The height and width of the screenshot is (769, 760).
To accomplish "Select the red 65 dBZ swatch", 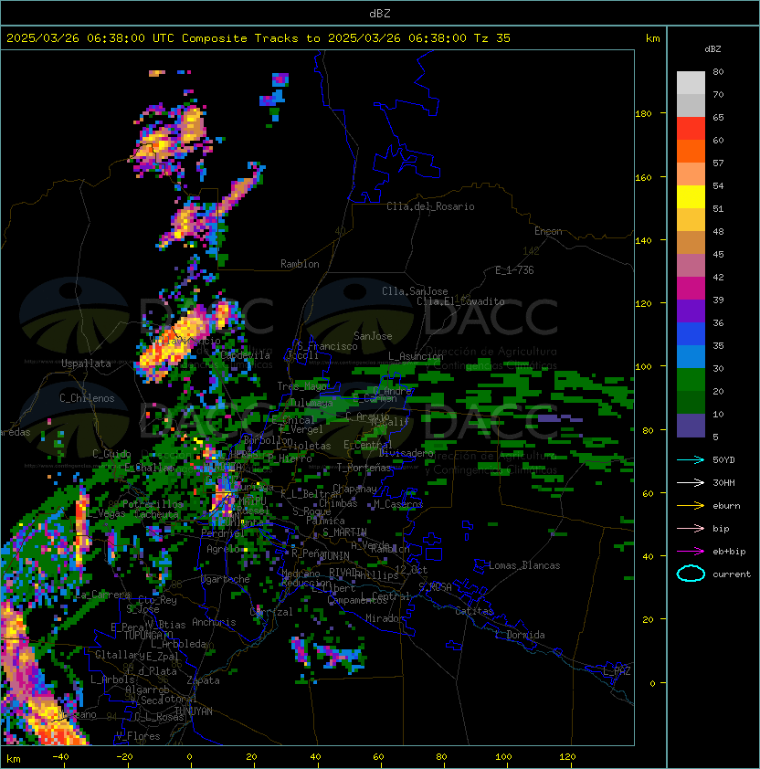I will click(x=691, y=129).
